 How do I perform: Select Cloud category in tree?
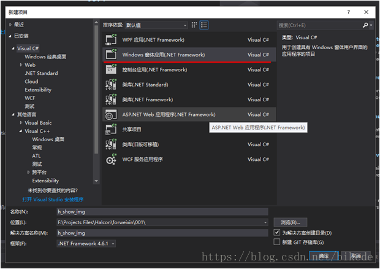tap(31, 81)
